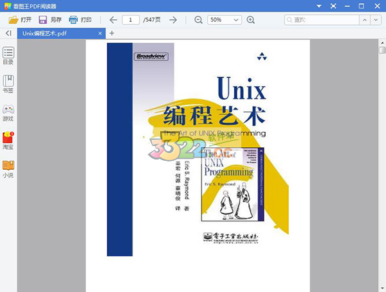Open the 目录 table of contents panel
This screenshot has width=386, height=292.
click(8, 56)
